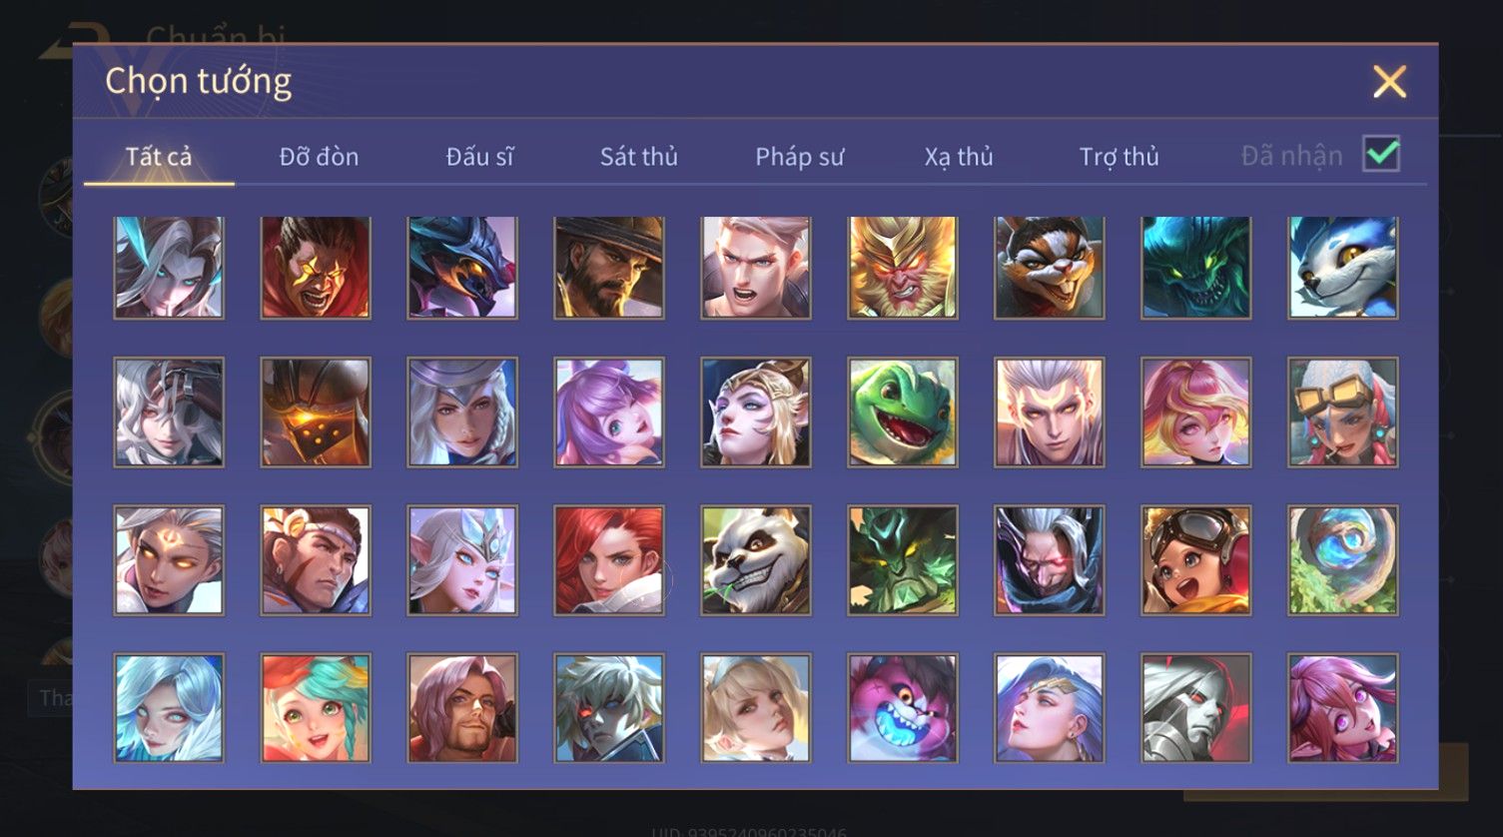Select the swirling blue orb hero
The image size is (1503, 837).
[1343, 559]
